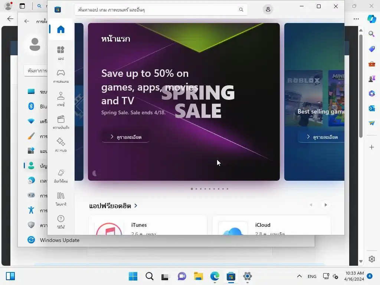Open Edge tab actions icon
Image resolution: width=380 pixels, height=285 pixels.
click(22, 6)
